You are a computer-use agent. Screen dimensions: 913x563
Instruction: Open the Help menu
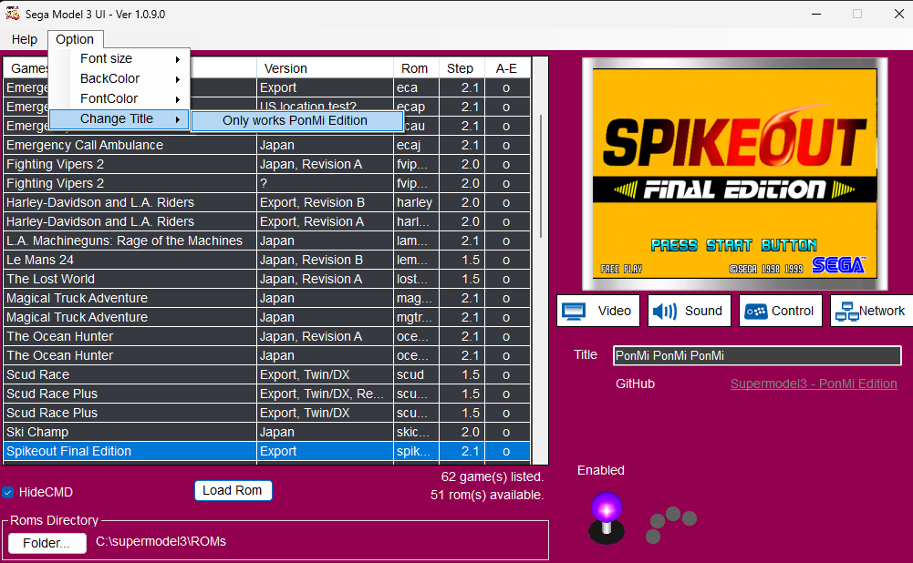coord(25,39)
